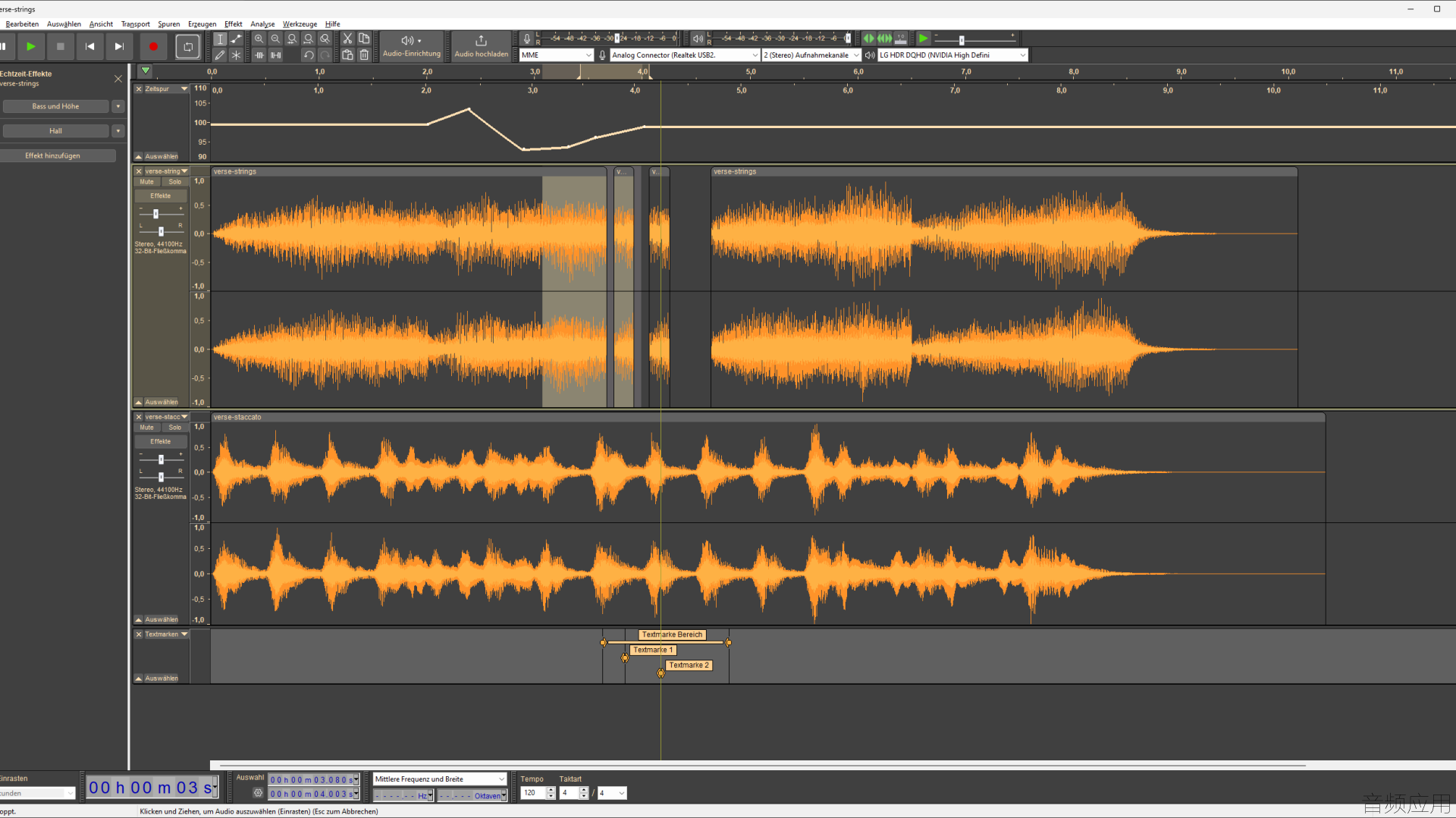Trim audio outside the selection
The width and height of the screenshot is (1456, 818).
pyautogui.click(x=259, y=55)
